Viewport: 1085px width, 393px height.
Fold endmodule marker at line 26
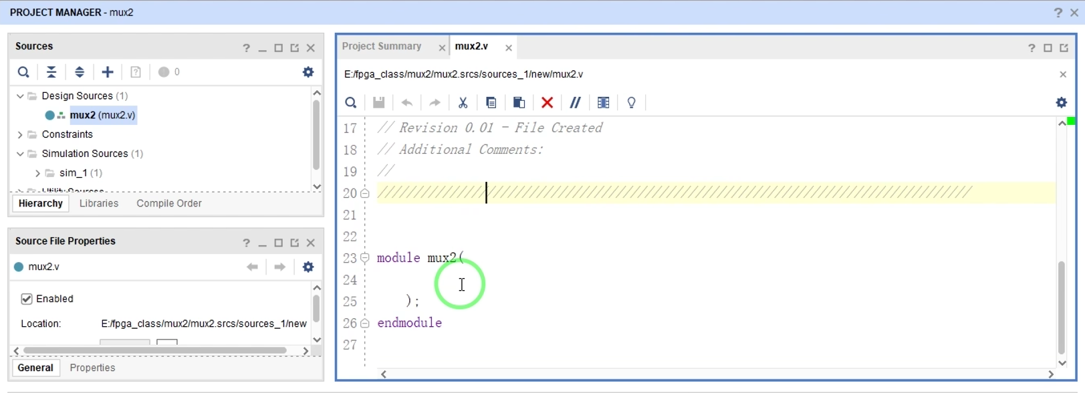(x=365, y=323)
